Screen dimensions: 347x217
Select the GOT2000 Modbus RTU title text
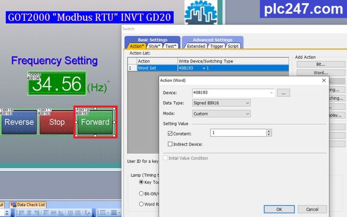pyautogui.click(x=89, y=17)
